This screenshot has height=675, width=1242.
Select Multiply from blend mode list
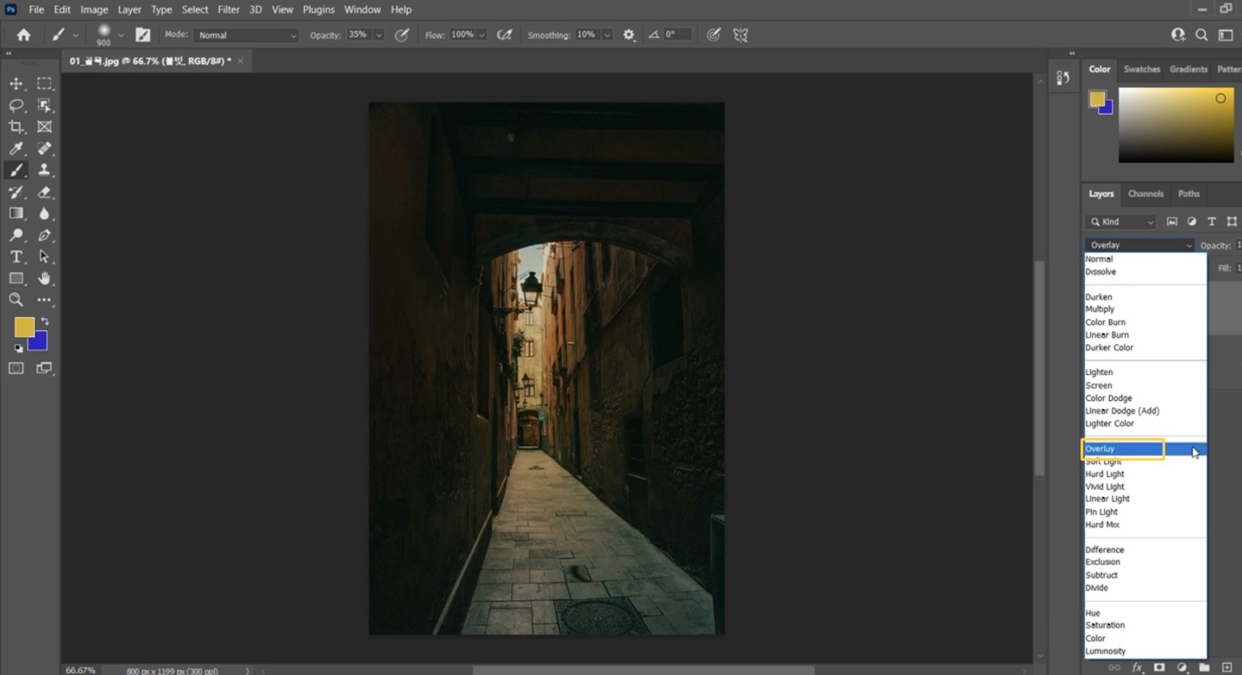pos(1100,309)
